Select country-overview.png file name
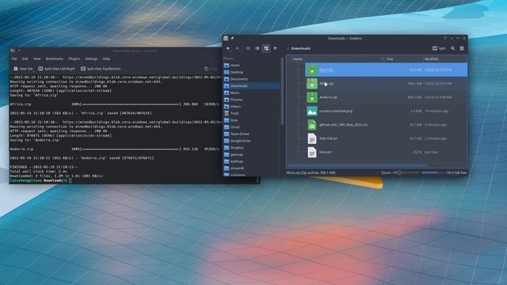Viewport: 507px width, 285px height. (x=336, y=111)
